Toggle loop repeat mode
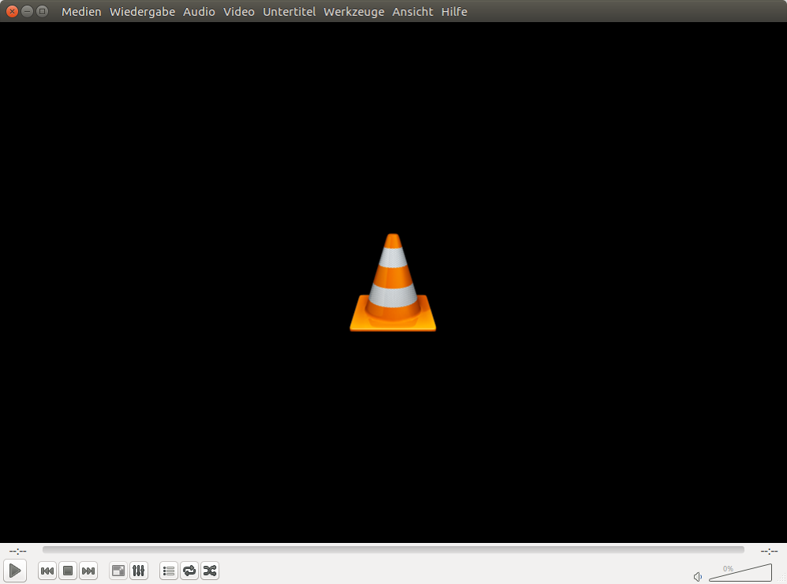Screen dimensions: 787x584 [x=190, y=571]
